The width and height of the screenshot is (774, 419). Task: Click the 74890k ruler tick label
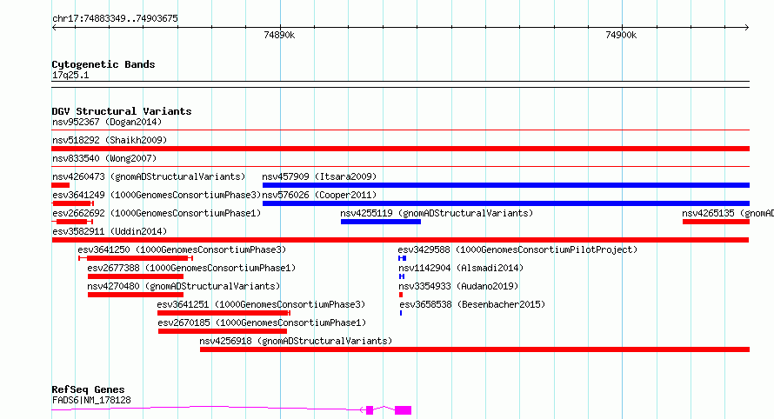(x=279, y=35)
